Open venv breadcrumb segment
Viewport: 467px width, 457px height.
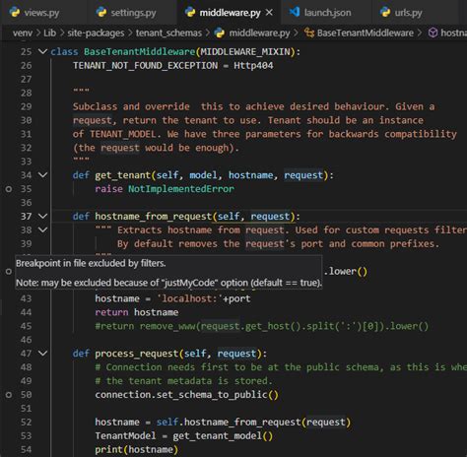[23, 33]
